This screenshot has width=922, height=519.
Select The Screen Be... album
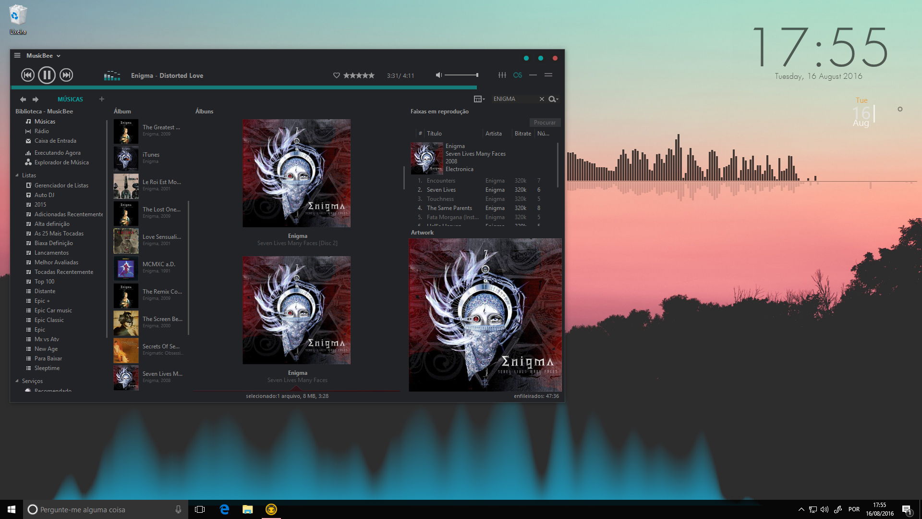click(149, 322)
